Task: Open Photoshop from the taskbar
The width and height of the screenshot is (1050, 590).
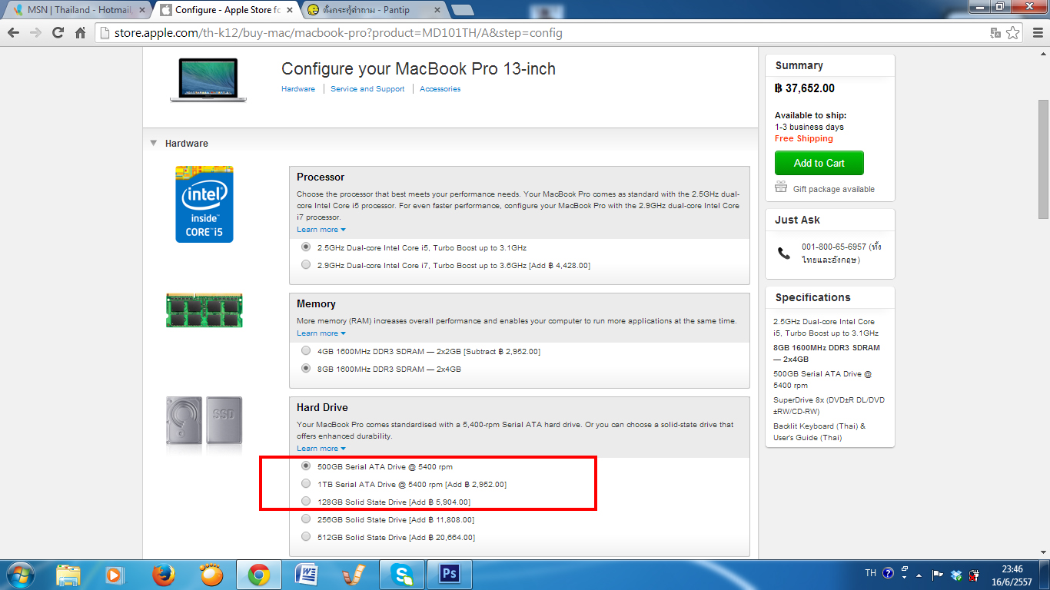Action: coord(449,575)
